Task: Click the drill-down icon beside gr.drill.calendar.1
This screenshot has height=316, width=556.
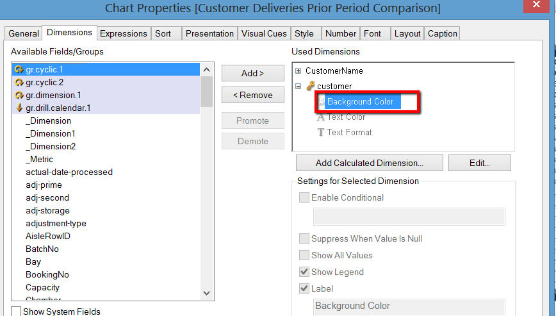Action: pyautogui.click(x=19, y=108)
